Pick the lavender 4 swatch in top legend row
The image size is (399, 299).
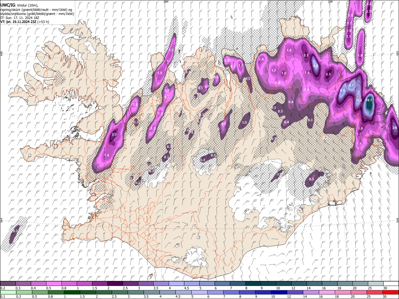click(x=176, y=284)
